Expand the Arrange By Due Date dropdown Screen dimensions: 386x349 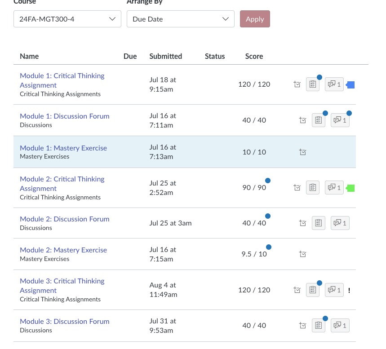(x=181, y=19)
